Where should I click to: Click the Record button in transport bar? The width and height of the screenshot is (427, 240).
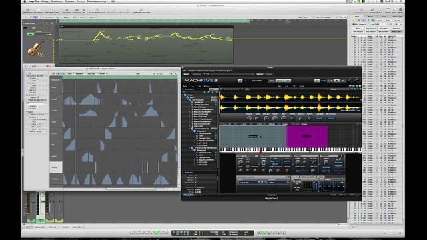166,233
